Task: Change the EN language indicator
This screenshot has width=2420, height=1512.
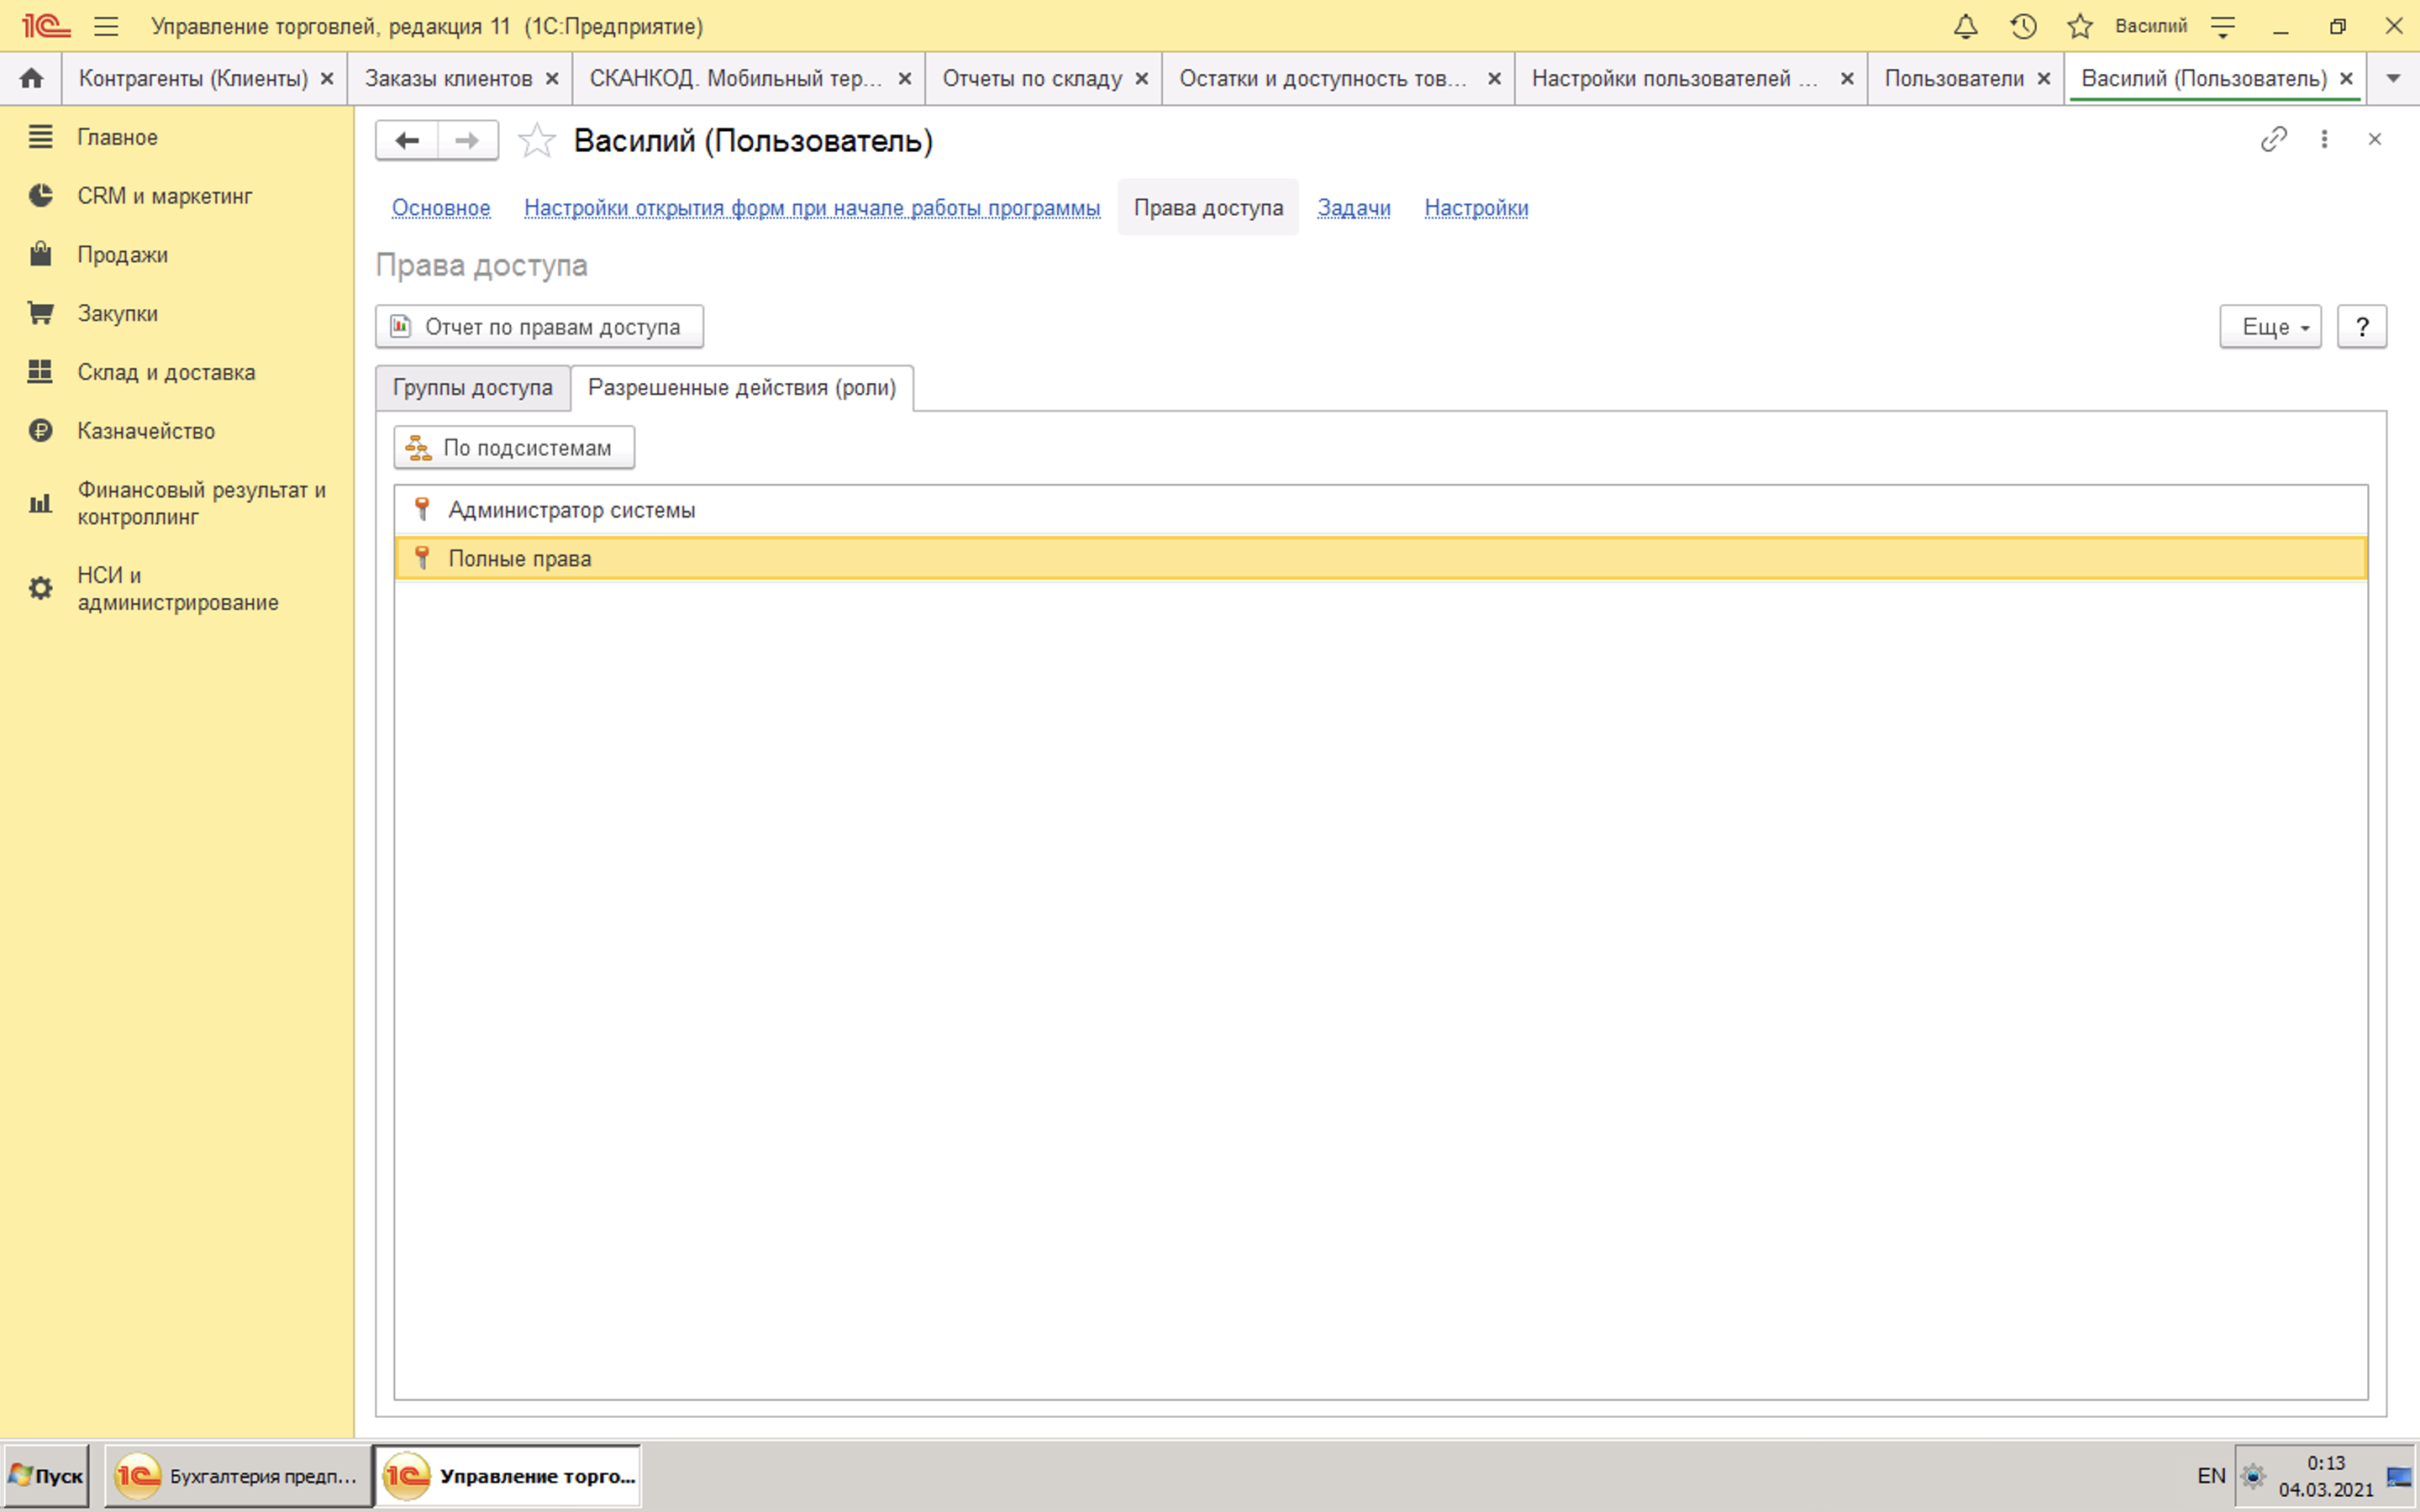Action: [2211, 1476]
